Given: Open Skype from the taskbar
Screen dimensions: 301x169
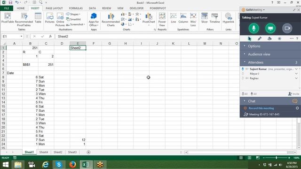Looking at the screenshot, I should (x=59, y=164).
